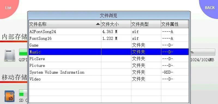
Task: Sort by the 文件大小 column header
Action: click(x=116, y=24)
